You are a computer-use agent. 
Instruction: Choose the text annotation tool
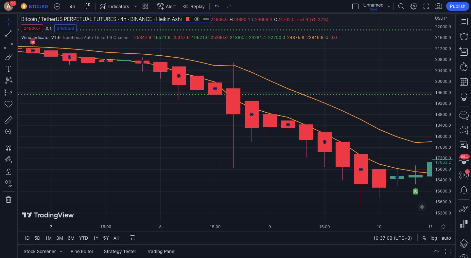[x=9, y=69]
